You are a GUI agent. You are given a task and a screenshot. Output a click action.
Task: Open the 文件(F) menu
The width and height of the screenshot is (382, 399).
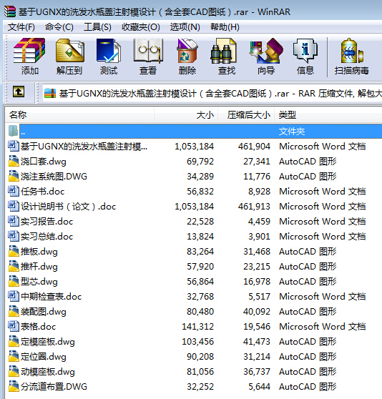click(x=21, y=27)
